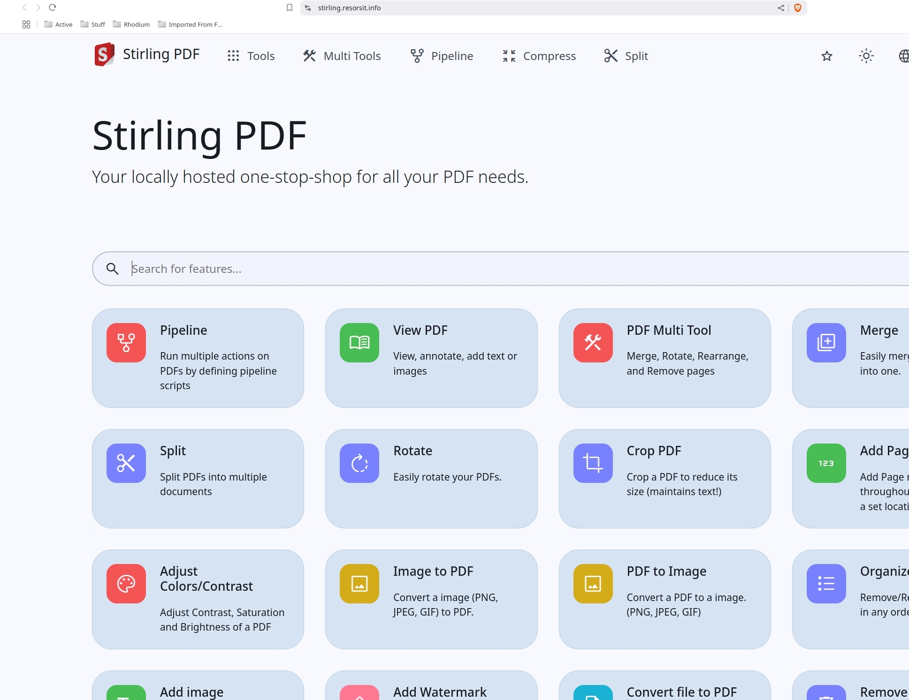
Task: Open the Rhodium bookmarks folder
Action: (x=131, y=24)
